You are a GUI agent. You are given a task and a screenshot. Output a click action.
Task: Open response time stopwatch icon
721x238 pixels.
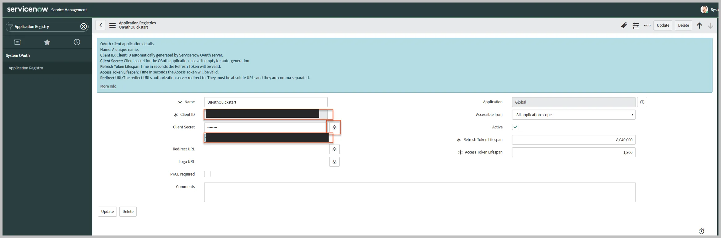pyautogui.click(x=701, y=231)
